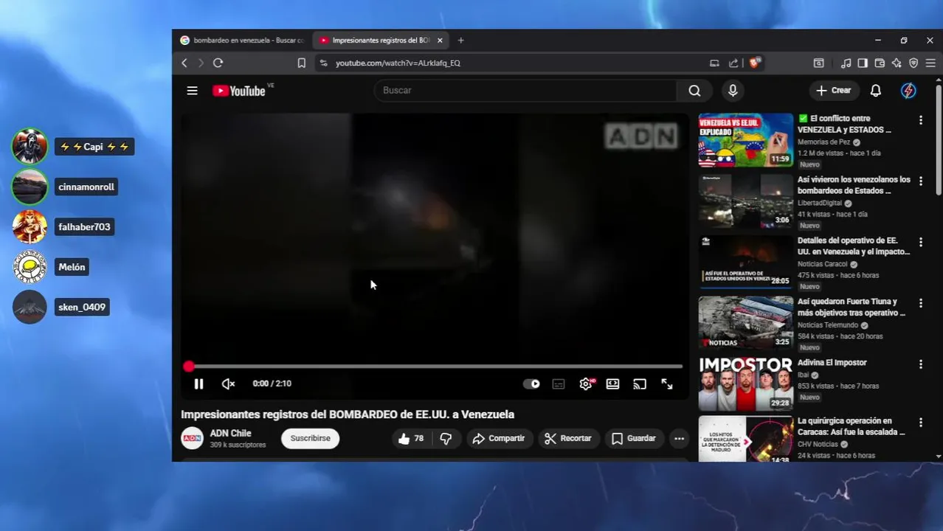Image resolution: width=943 pixels, height=531 pixels.
Task: Switch to theater mode
Action: tap(612, 383)
